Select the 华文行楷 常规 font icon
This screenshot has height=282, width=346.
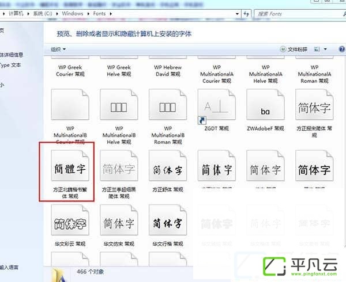click(168, 220)
